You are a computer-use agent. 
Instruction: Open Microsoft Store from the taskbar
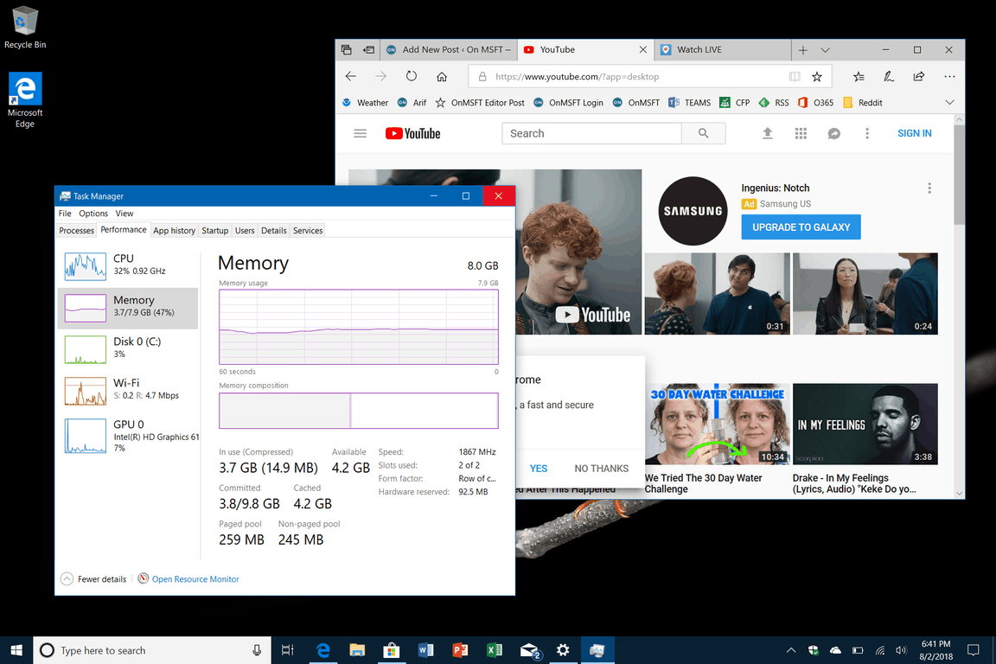pos(391,650)
